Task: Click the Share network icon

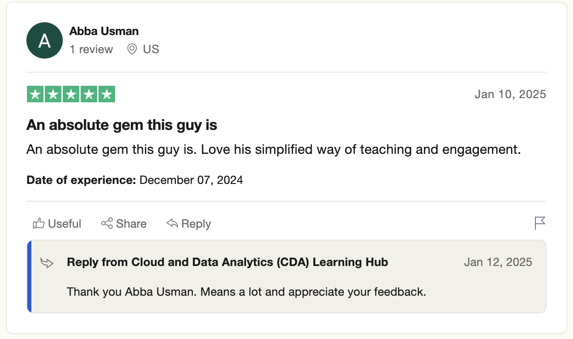Action: [107, 224]
